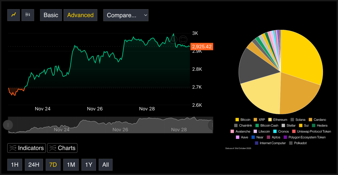Click the circular arrow icon on chart
This screenshot has width=338, height=175.
174,40
